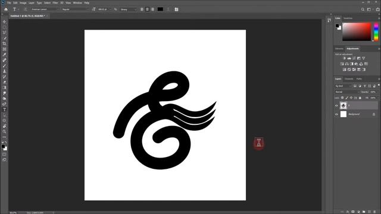381x214 pixels.
Task: Add a Brightness/Contrast adjustment
Action: click(344, 58)
